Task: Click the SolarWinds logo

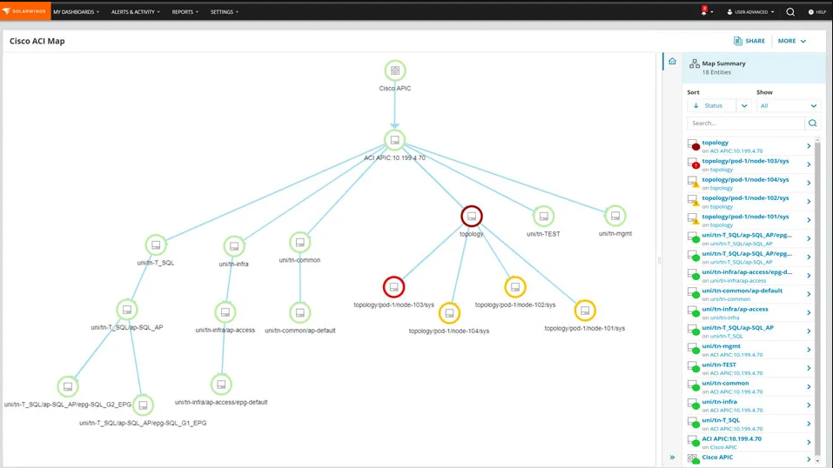Action: 24,11
